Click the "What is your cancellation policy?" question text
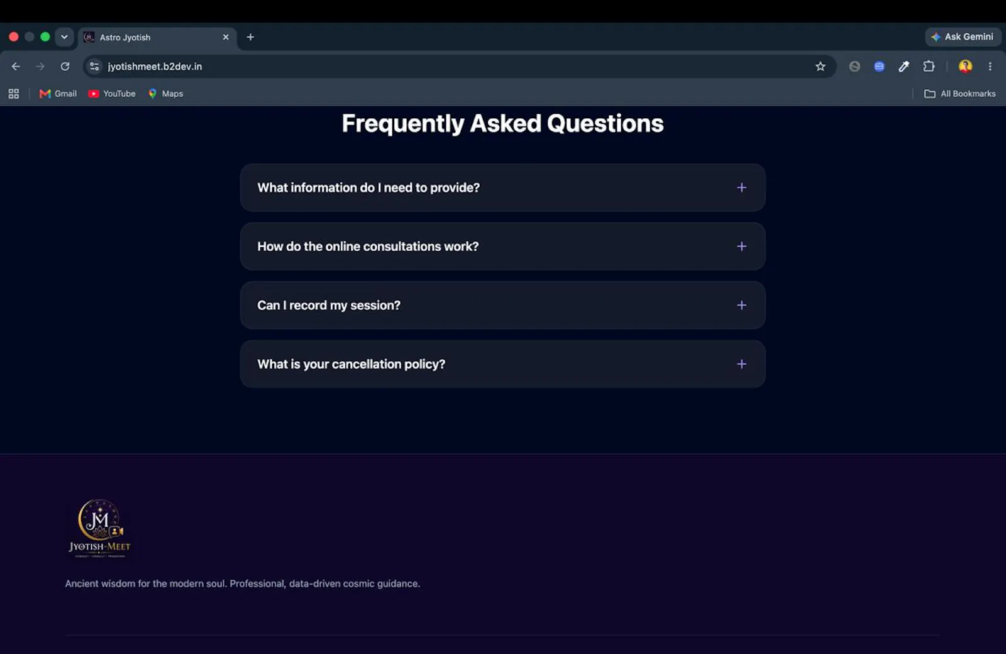This screenshot has width=1006, height=654. pyautogui.click(x=351, y=364)
